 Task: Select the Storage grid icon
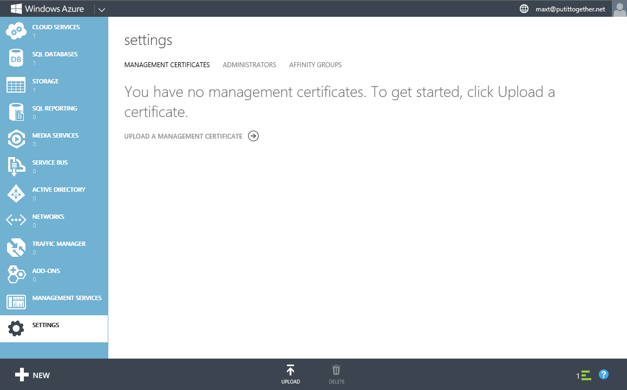16,85
